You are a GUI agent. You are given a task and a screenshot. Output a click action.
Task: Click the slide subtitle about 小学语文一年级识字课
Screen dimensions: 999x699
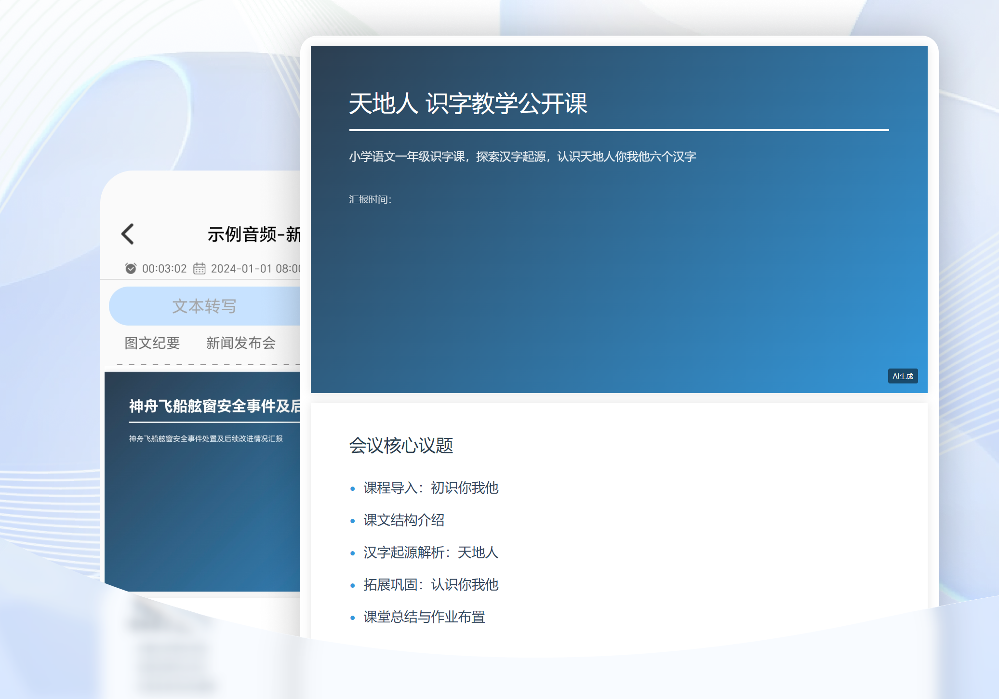click(522, 157)
